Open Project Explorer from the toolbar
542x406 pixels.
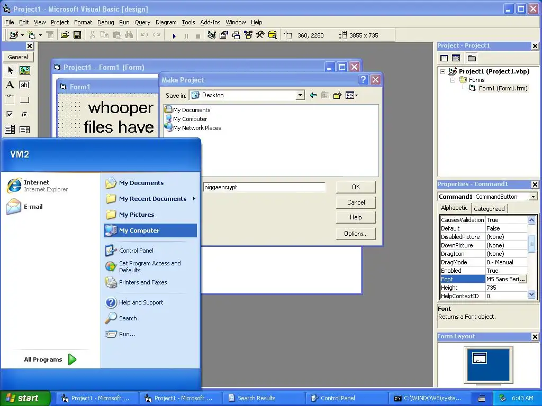click(212, 35)
